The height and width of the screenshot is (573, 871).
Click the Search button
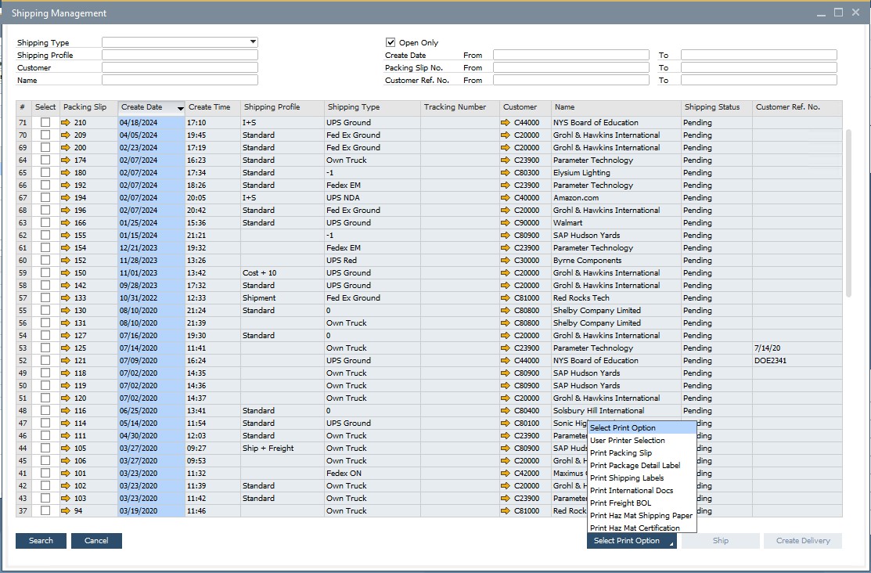40,540
